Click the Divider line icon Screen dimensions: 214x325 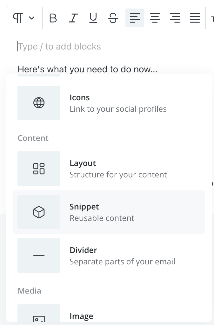[39, 255]
